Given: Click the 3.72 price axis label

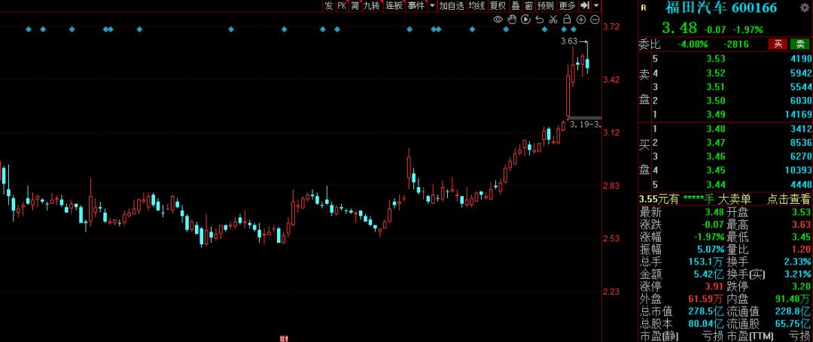Looking at the screenshot, I should point(612,26).
